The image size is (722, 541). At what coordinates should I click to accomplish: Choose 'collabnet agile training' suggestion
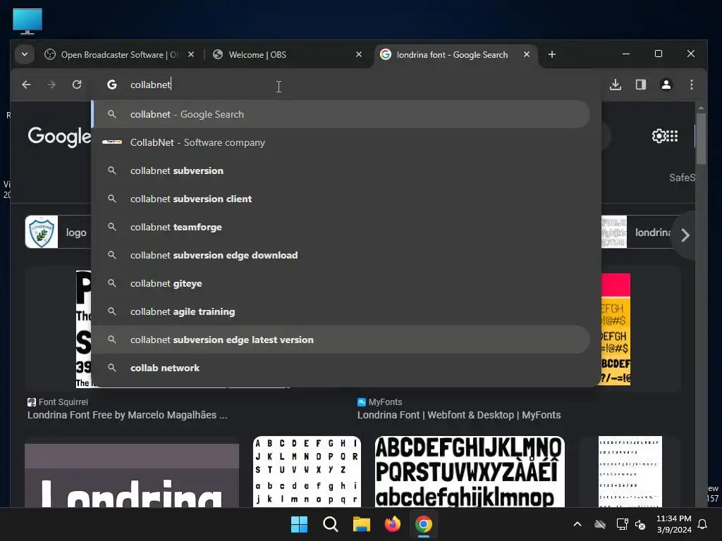click(341, 311)
